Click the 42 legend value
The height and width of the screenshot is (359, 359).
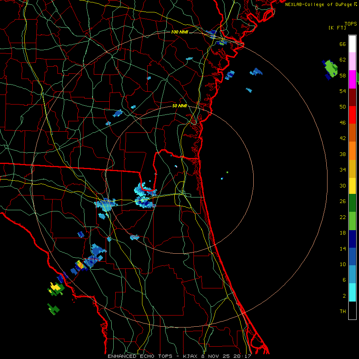pos(343,138)
